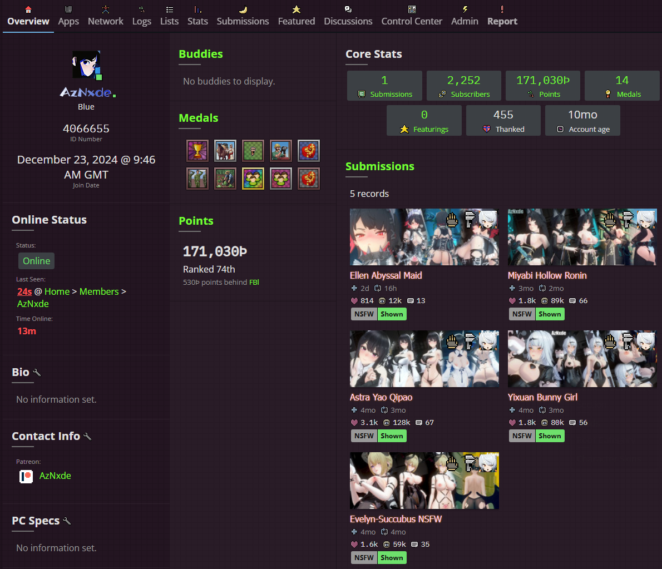Screen dimensions: 662x569
Task: Open the Submissions tab
Action: point(243,16)
